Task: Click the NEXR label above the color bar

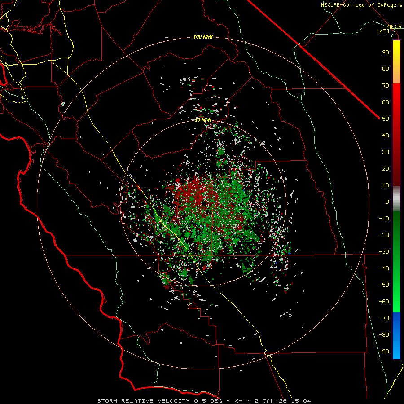Action: [x=395, y=27]
